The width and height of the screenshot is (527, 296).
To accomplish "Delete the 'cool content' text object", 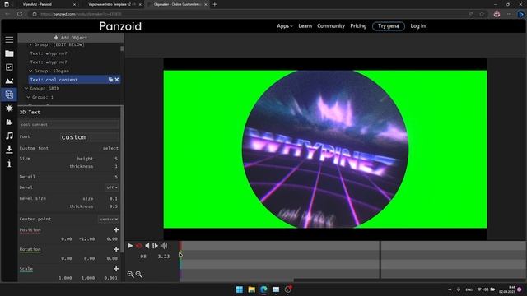I will (117, 80).
